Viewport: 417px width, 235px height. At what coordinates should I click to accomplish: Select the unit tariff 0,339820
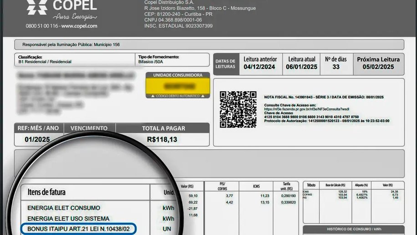click(x=288, y=202)
